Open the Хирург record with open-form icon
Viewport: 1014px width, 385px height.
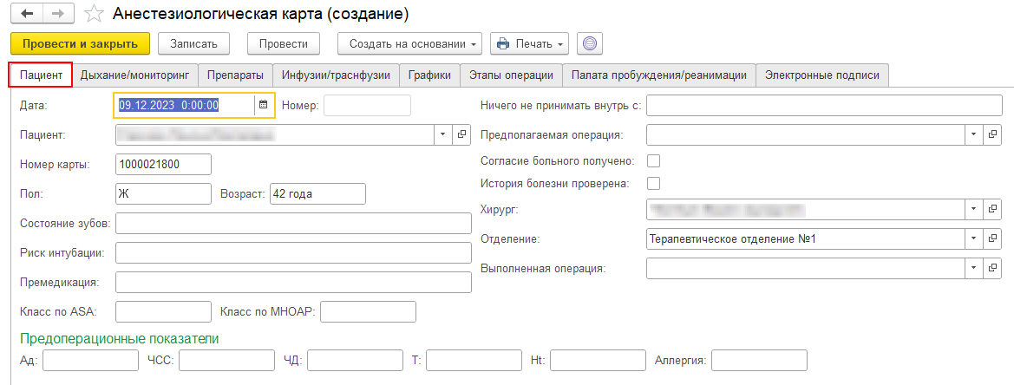tap(993, 209)
